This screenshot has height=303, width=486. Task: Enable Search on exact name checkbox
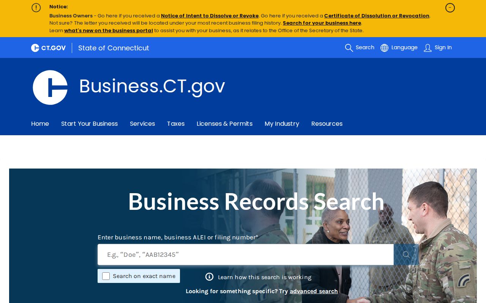pyautogui.click(x=106, y=276)
